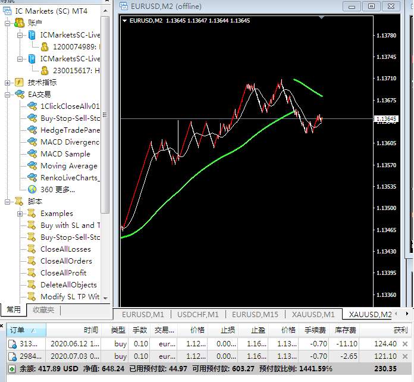
Task: Open the 收藏夹 favorites tab
Action: (43, 309)
